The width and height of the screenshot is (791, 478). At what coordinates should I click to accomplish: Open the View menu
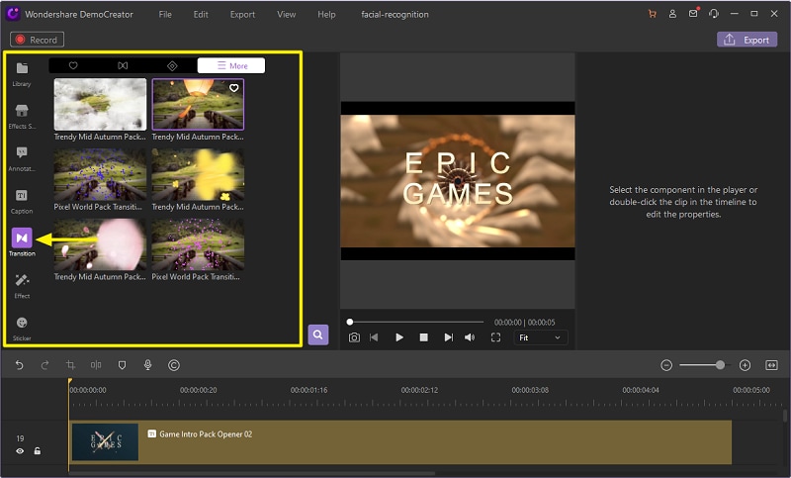point(286,14)
